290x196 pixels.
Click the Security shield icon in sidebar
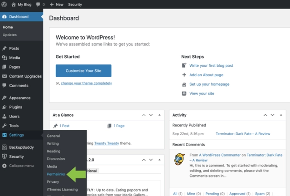tap(5, 157)
